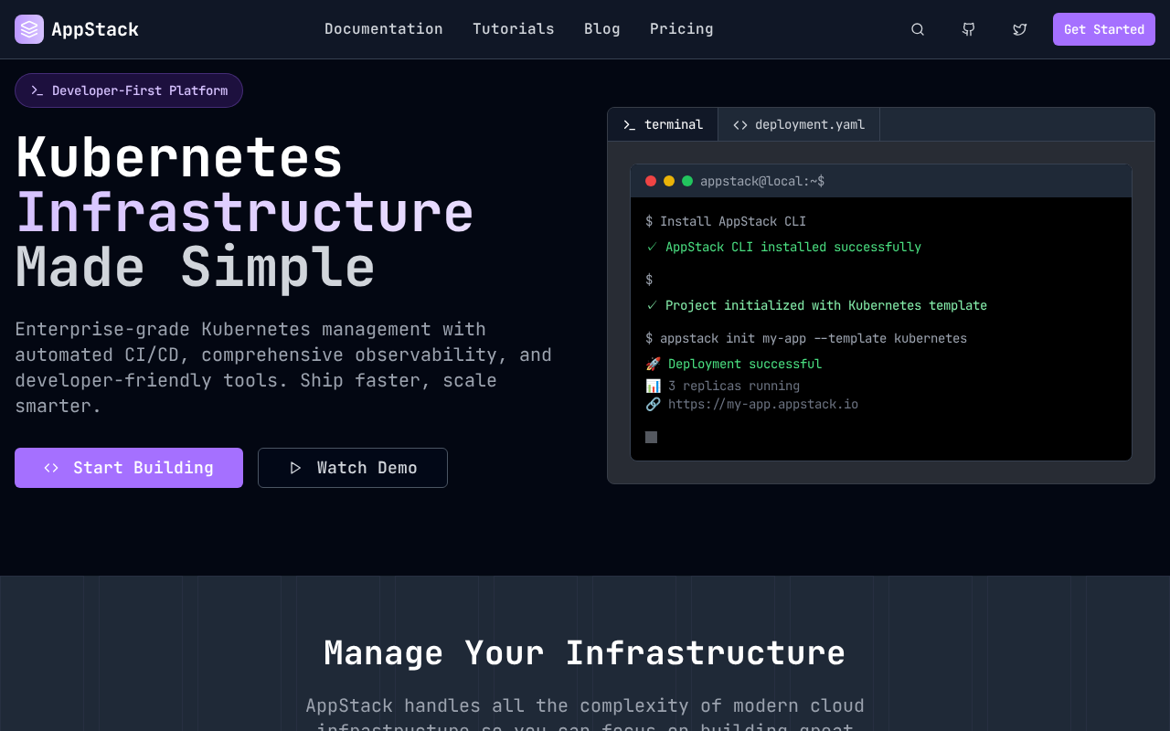Open the Blog nav link
This screenshot has height=731, width=1170.
tap(602, 29)
